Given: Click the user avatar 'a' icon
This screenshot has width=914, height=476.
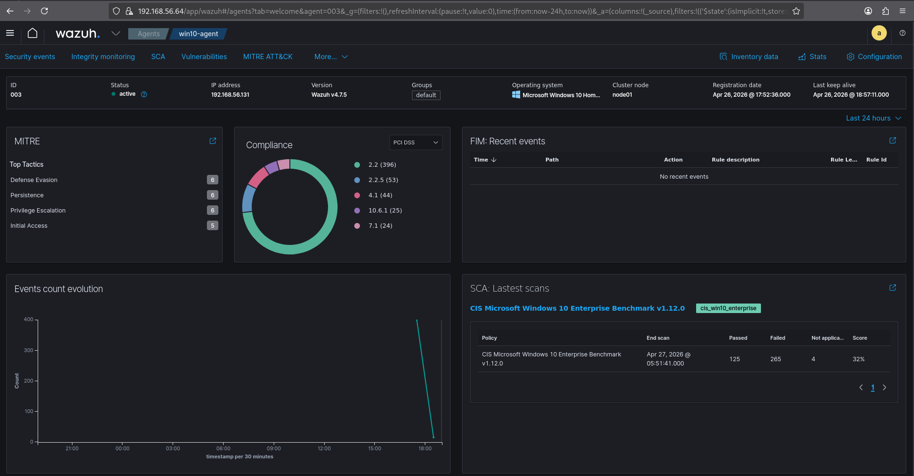Looking at the screenshot, I should tap(879, 33).
